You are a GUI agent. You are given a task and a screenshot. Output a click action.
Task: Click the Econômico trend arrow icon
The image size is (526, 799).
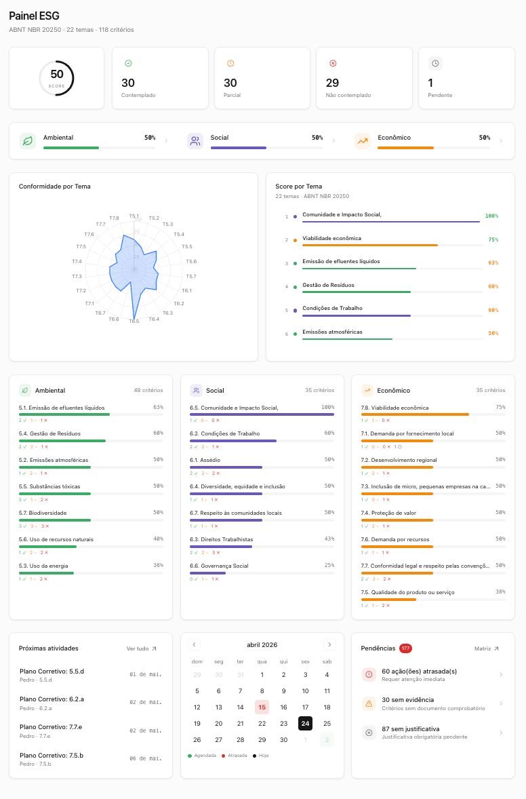tap(362, 140)
